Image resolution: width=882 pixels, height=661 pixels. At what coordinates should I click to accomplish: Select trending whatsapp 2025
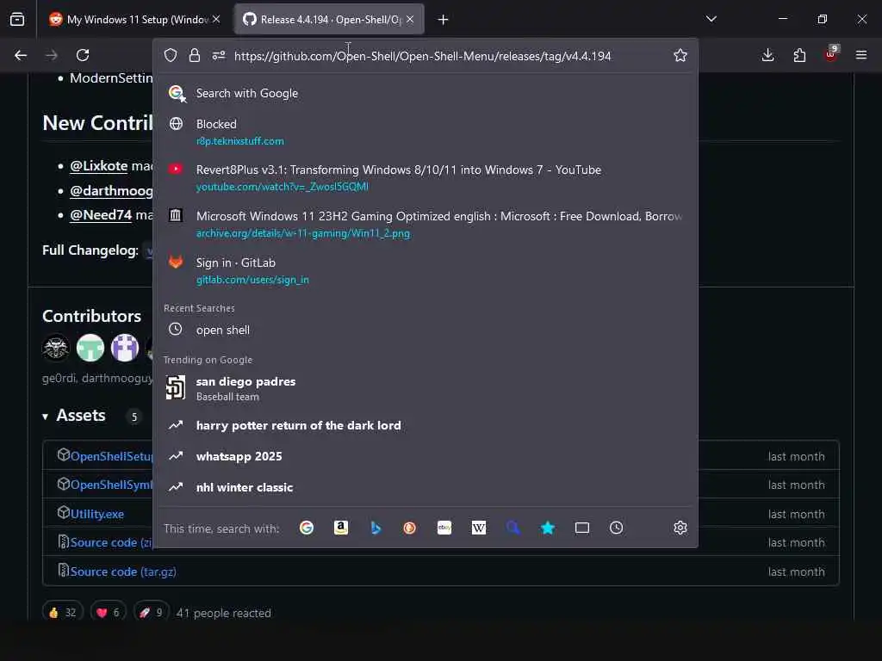[x=425, y=456]
